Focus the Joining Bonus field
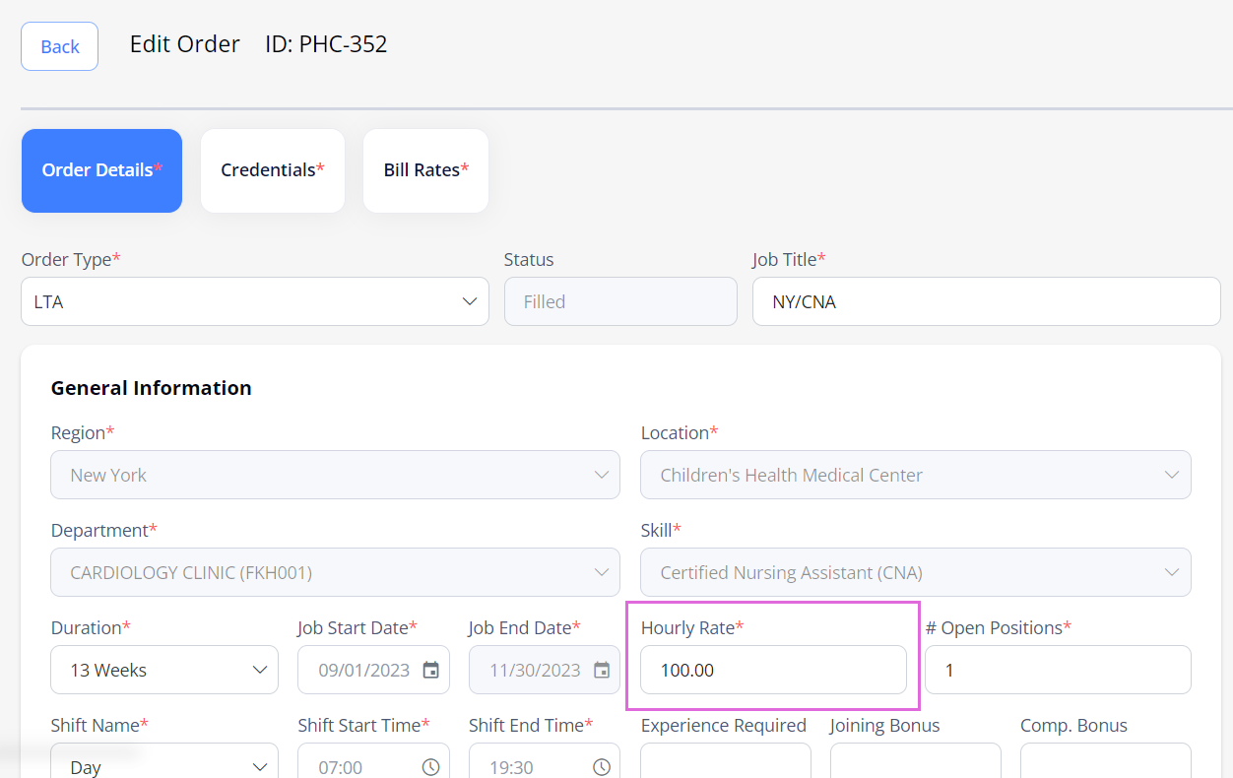Image resolution: width=1233 pixels, height=778 pixels. click(916, 760)
